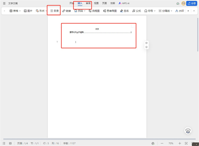
Task: Click the 70% zoom level
Action: pyautogui.click(x=171, y=143)
